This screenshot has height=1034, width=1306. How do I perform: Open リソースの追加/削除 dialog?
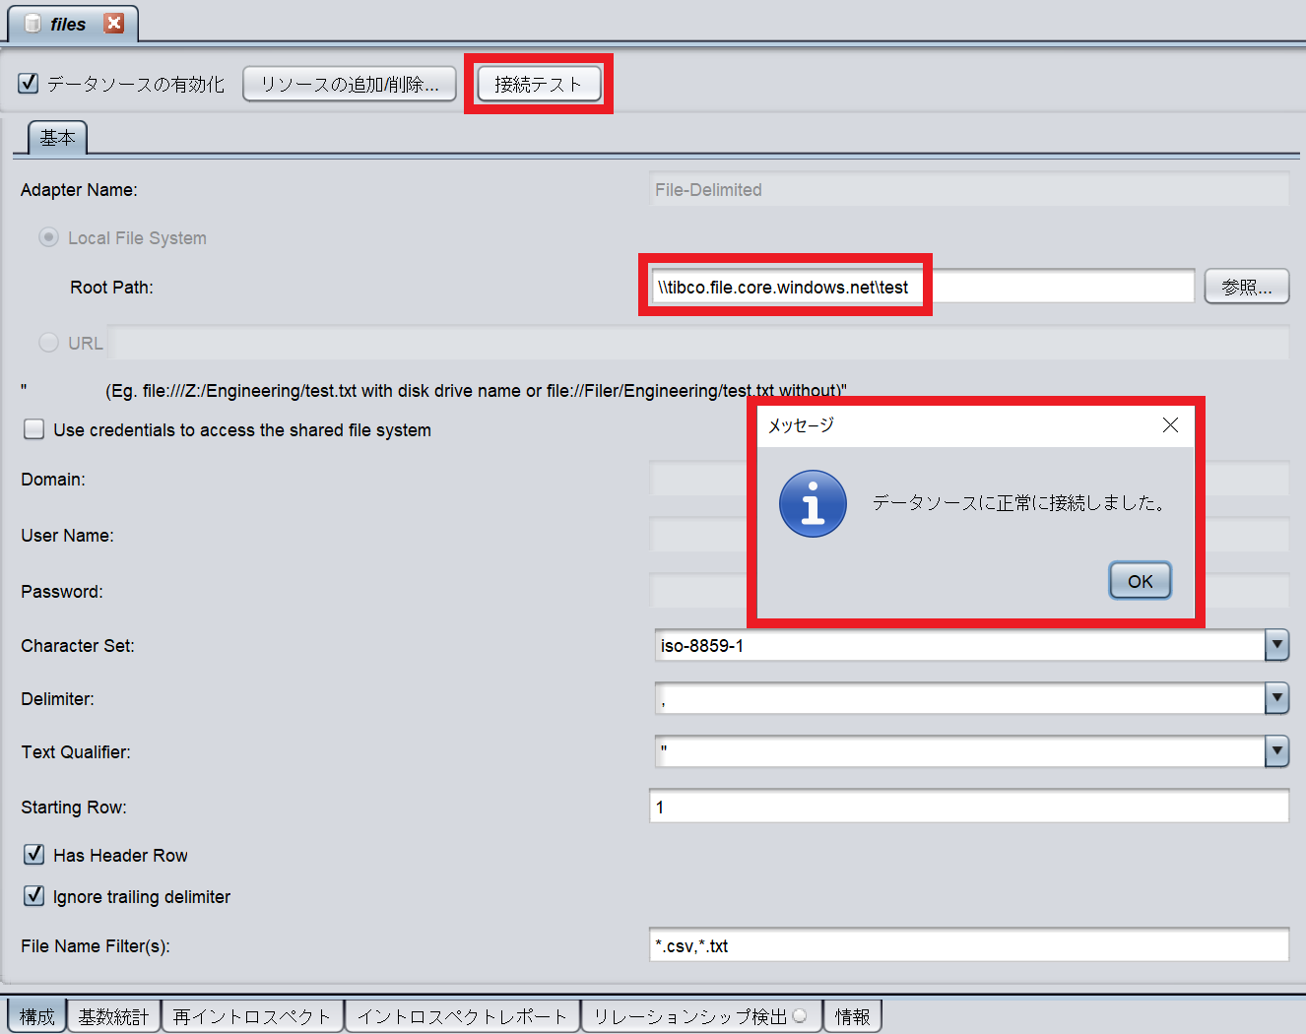(x=350, y=84)
